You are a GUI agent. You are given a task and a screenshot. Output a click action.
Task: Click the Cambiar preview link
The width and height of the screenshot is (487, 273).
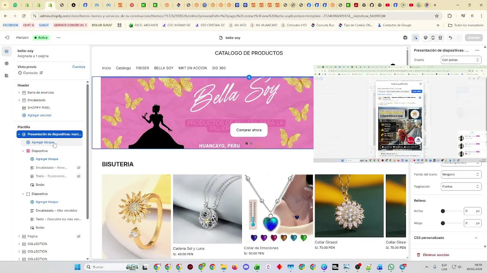pos(79,67)
